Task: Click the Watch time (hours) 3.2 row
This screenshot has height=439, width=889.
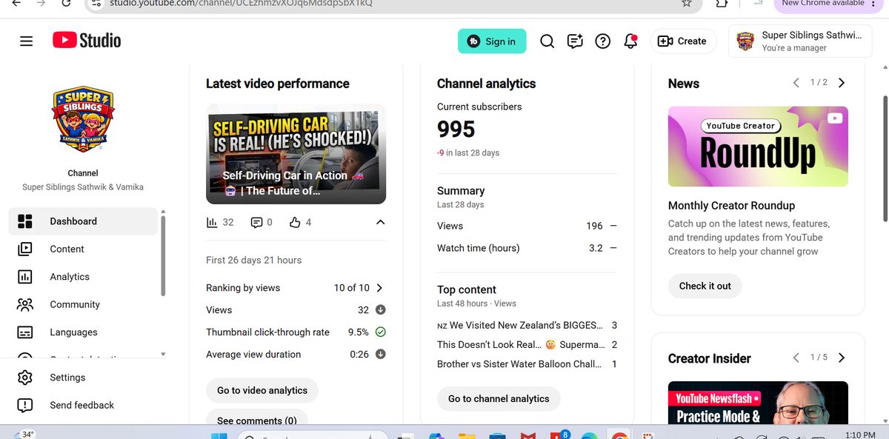Action: (x=527, y=248)
